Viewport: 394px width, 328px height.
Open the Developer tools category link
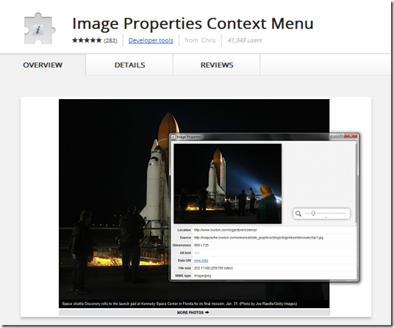point(151,40)
